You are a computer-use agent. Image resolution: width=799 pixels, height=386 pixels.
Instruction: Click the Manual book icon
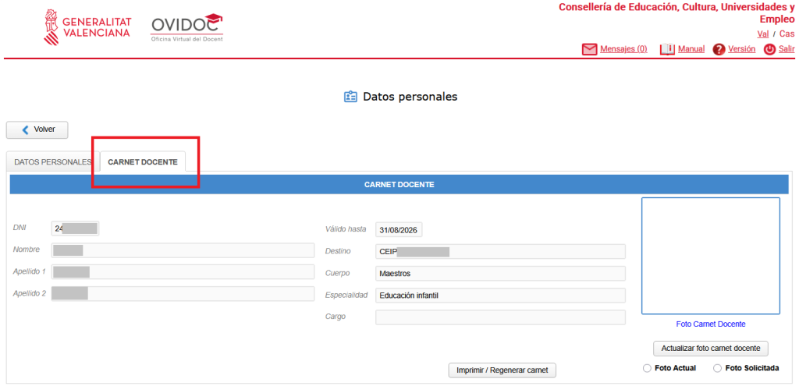point(667,49)
